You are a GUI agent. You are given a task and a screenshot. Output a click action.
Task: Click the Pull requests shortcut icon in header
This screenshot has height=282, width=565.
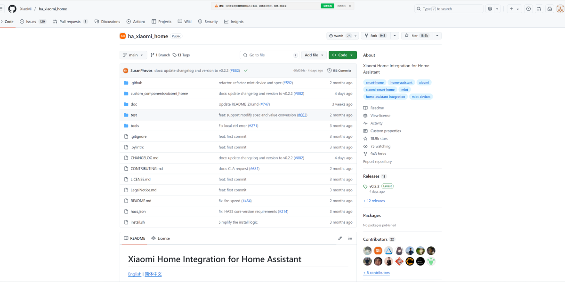pyautogui.click(x=539, y=9)
